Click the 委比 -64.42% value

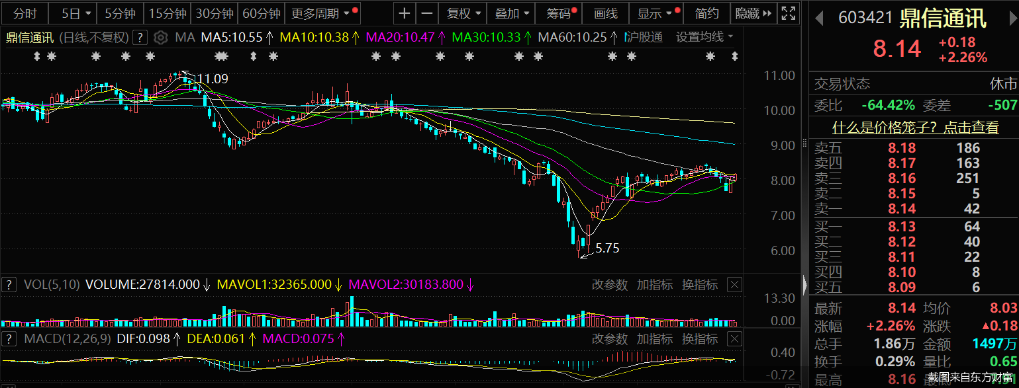pos(888,104)
